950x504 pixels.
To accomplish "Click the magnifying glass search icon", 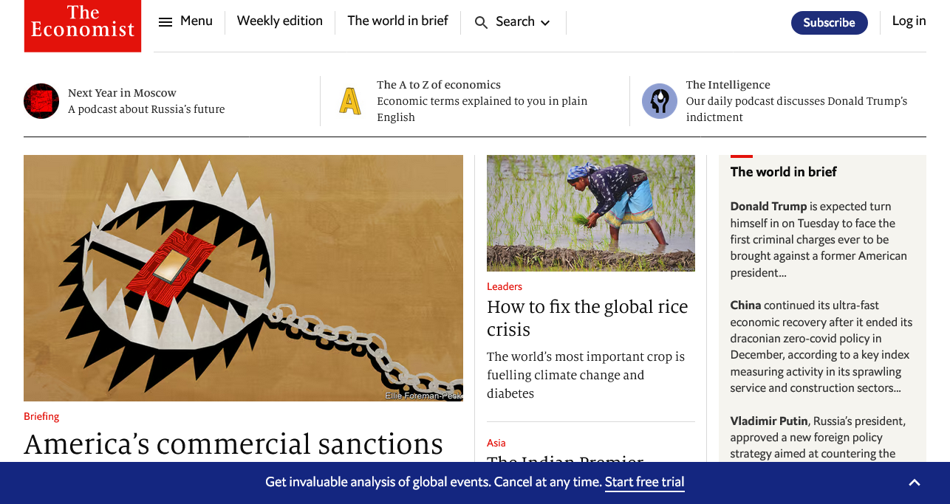I will (x=481, y=23).
